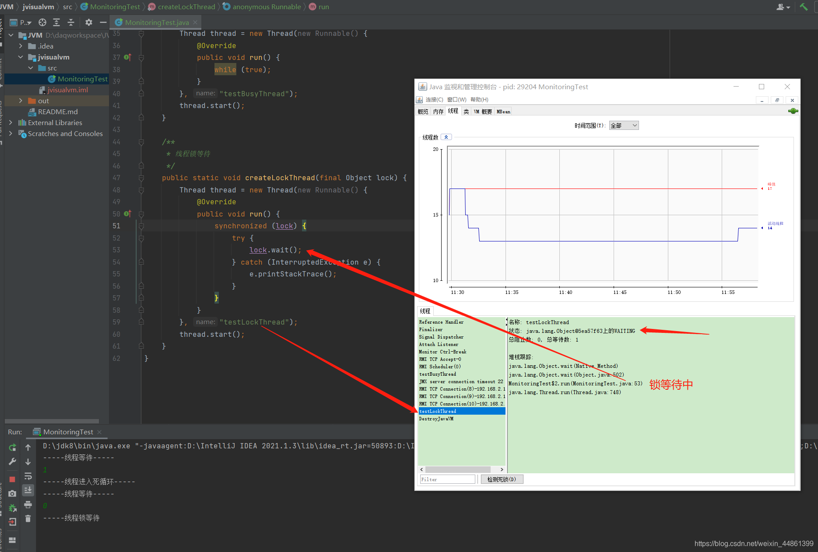Click Expand All in Project panel
Viewport: 818px width, 552px height.
(x=56, y=22)
